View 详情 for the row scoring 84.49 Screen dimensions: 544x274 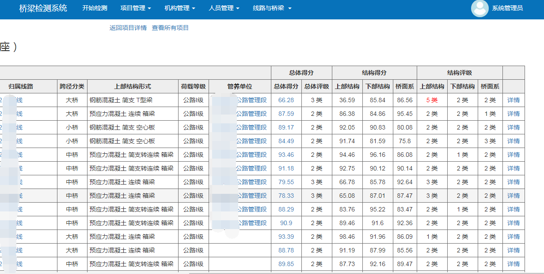click(x=513, y=141)
